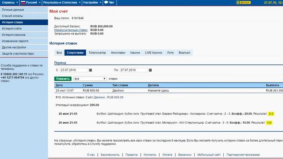Open the calendar icon beside the start date
Screen dimensions: 283x159
pos(91,70)
